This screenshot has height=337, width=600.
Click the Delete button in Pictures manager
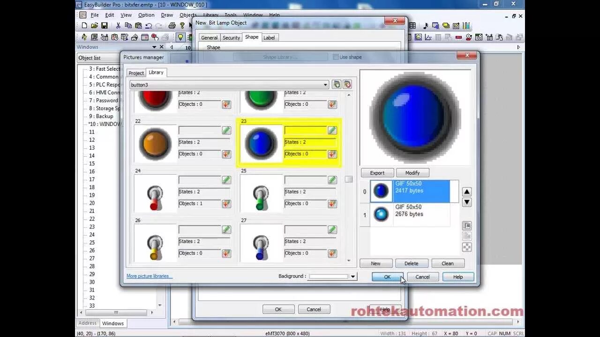point(411,264)
